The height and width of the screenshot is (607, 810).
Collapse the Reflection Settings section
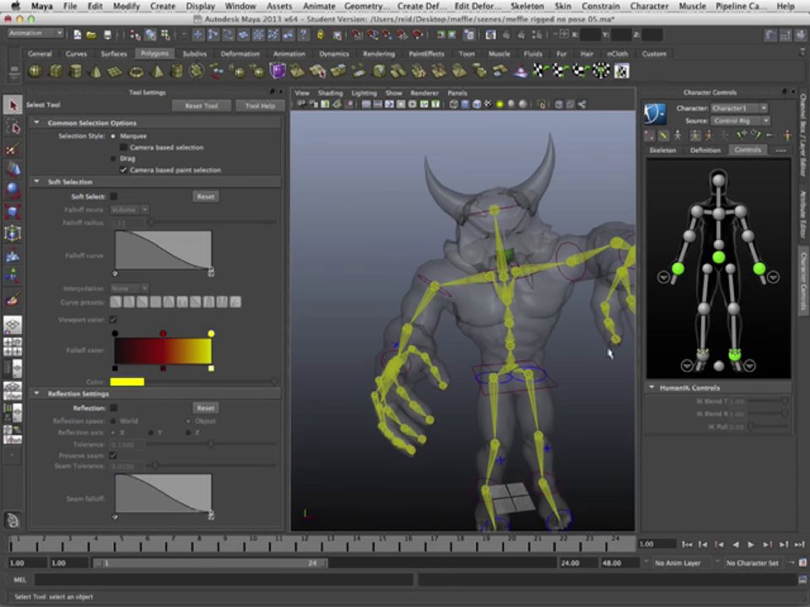(x=37, y=393)
